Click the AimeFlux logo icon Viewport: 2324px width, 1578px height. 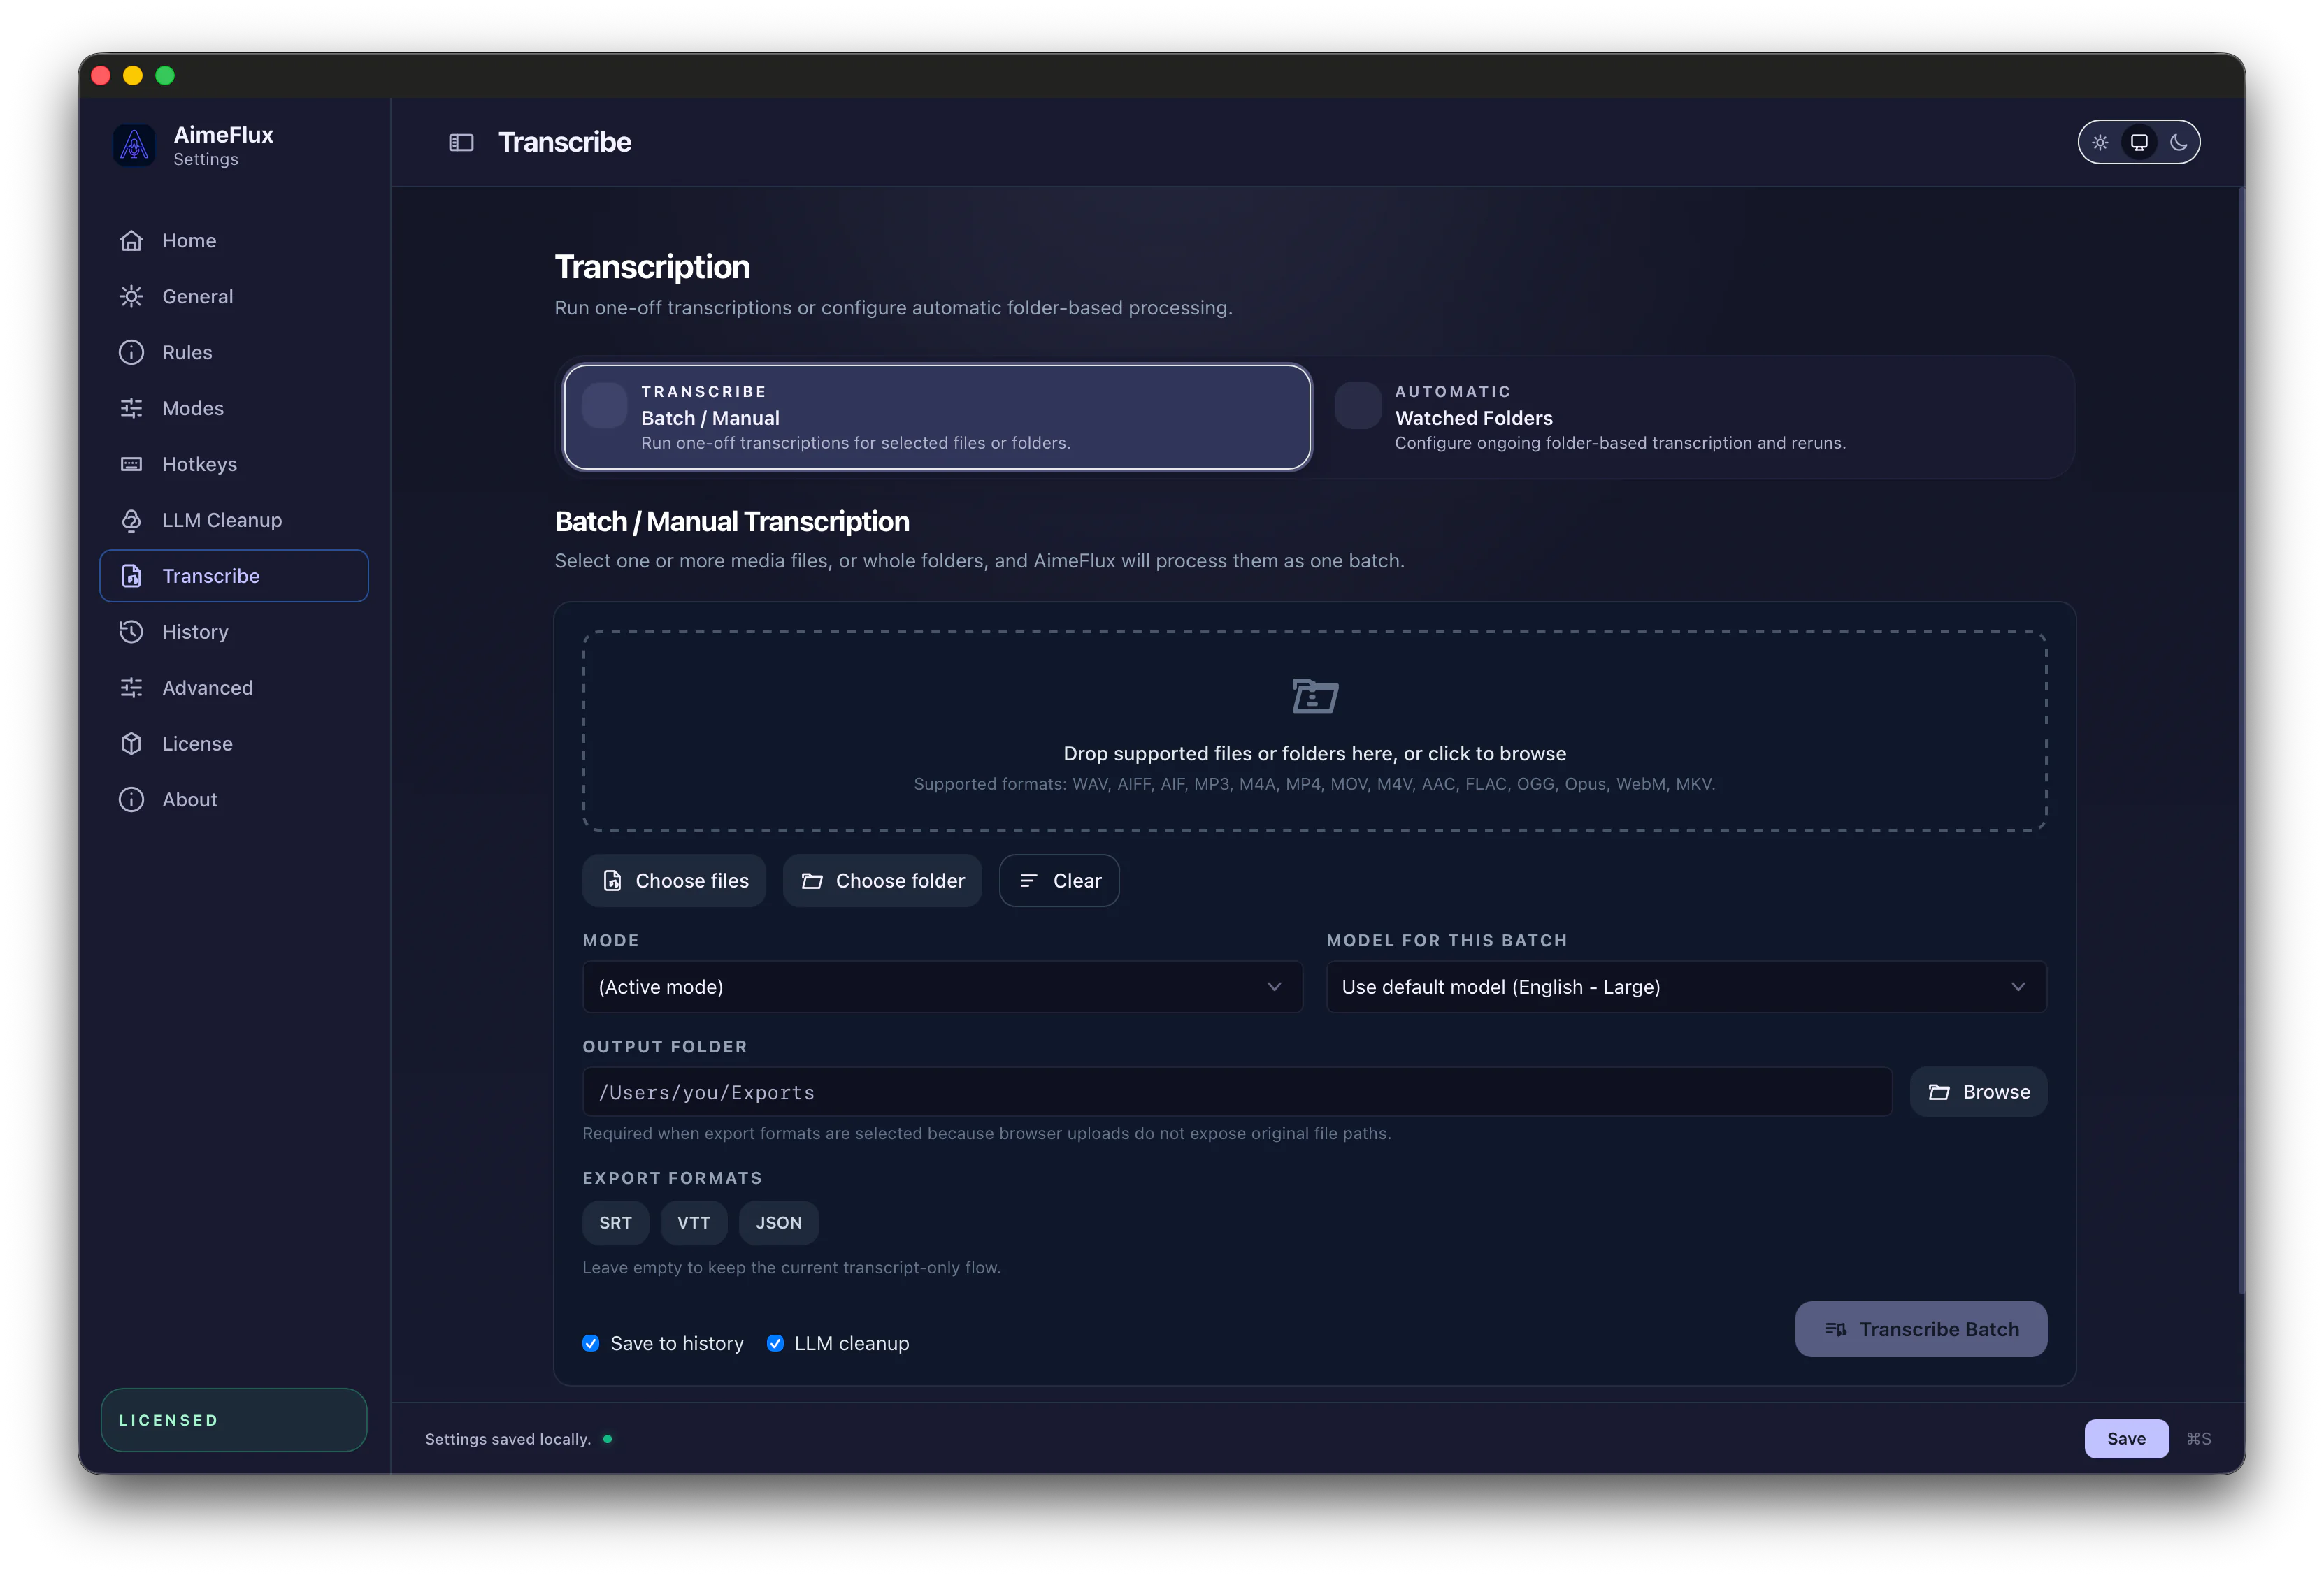[134, 146]
